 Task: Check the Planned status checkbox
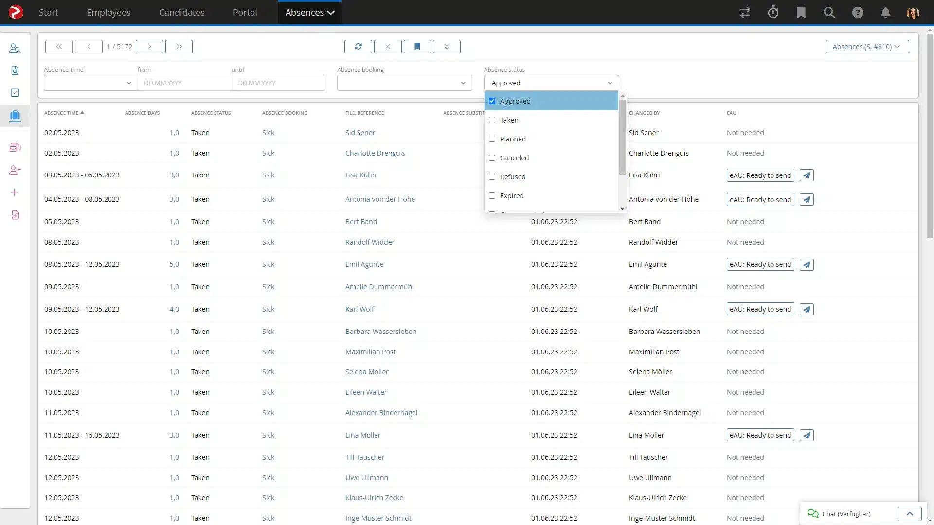coord(492,139)
